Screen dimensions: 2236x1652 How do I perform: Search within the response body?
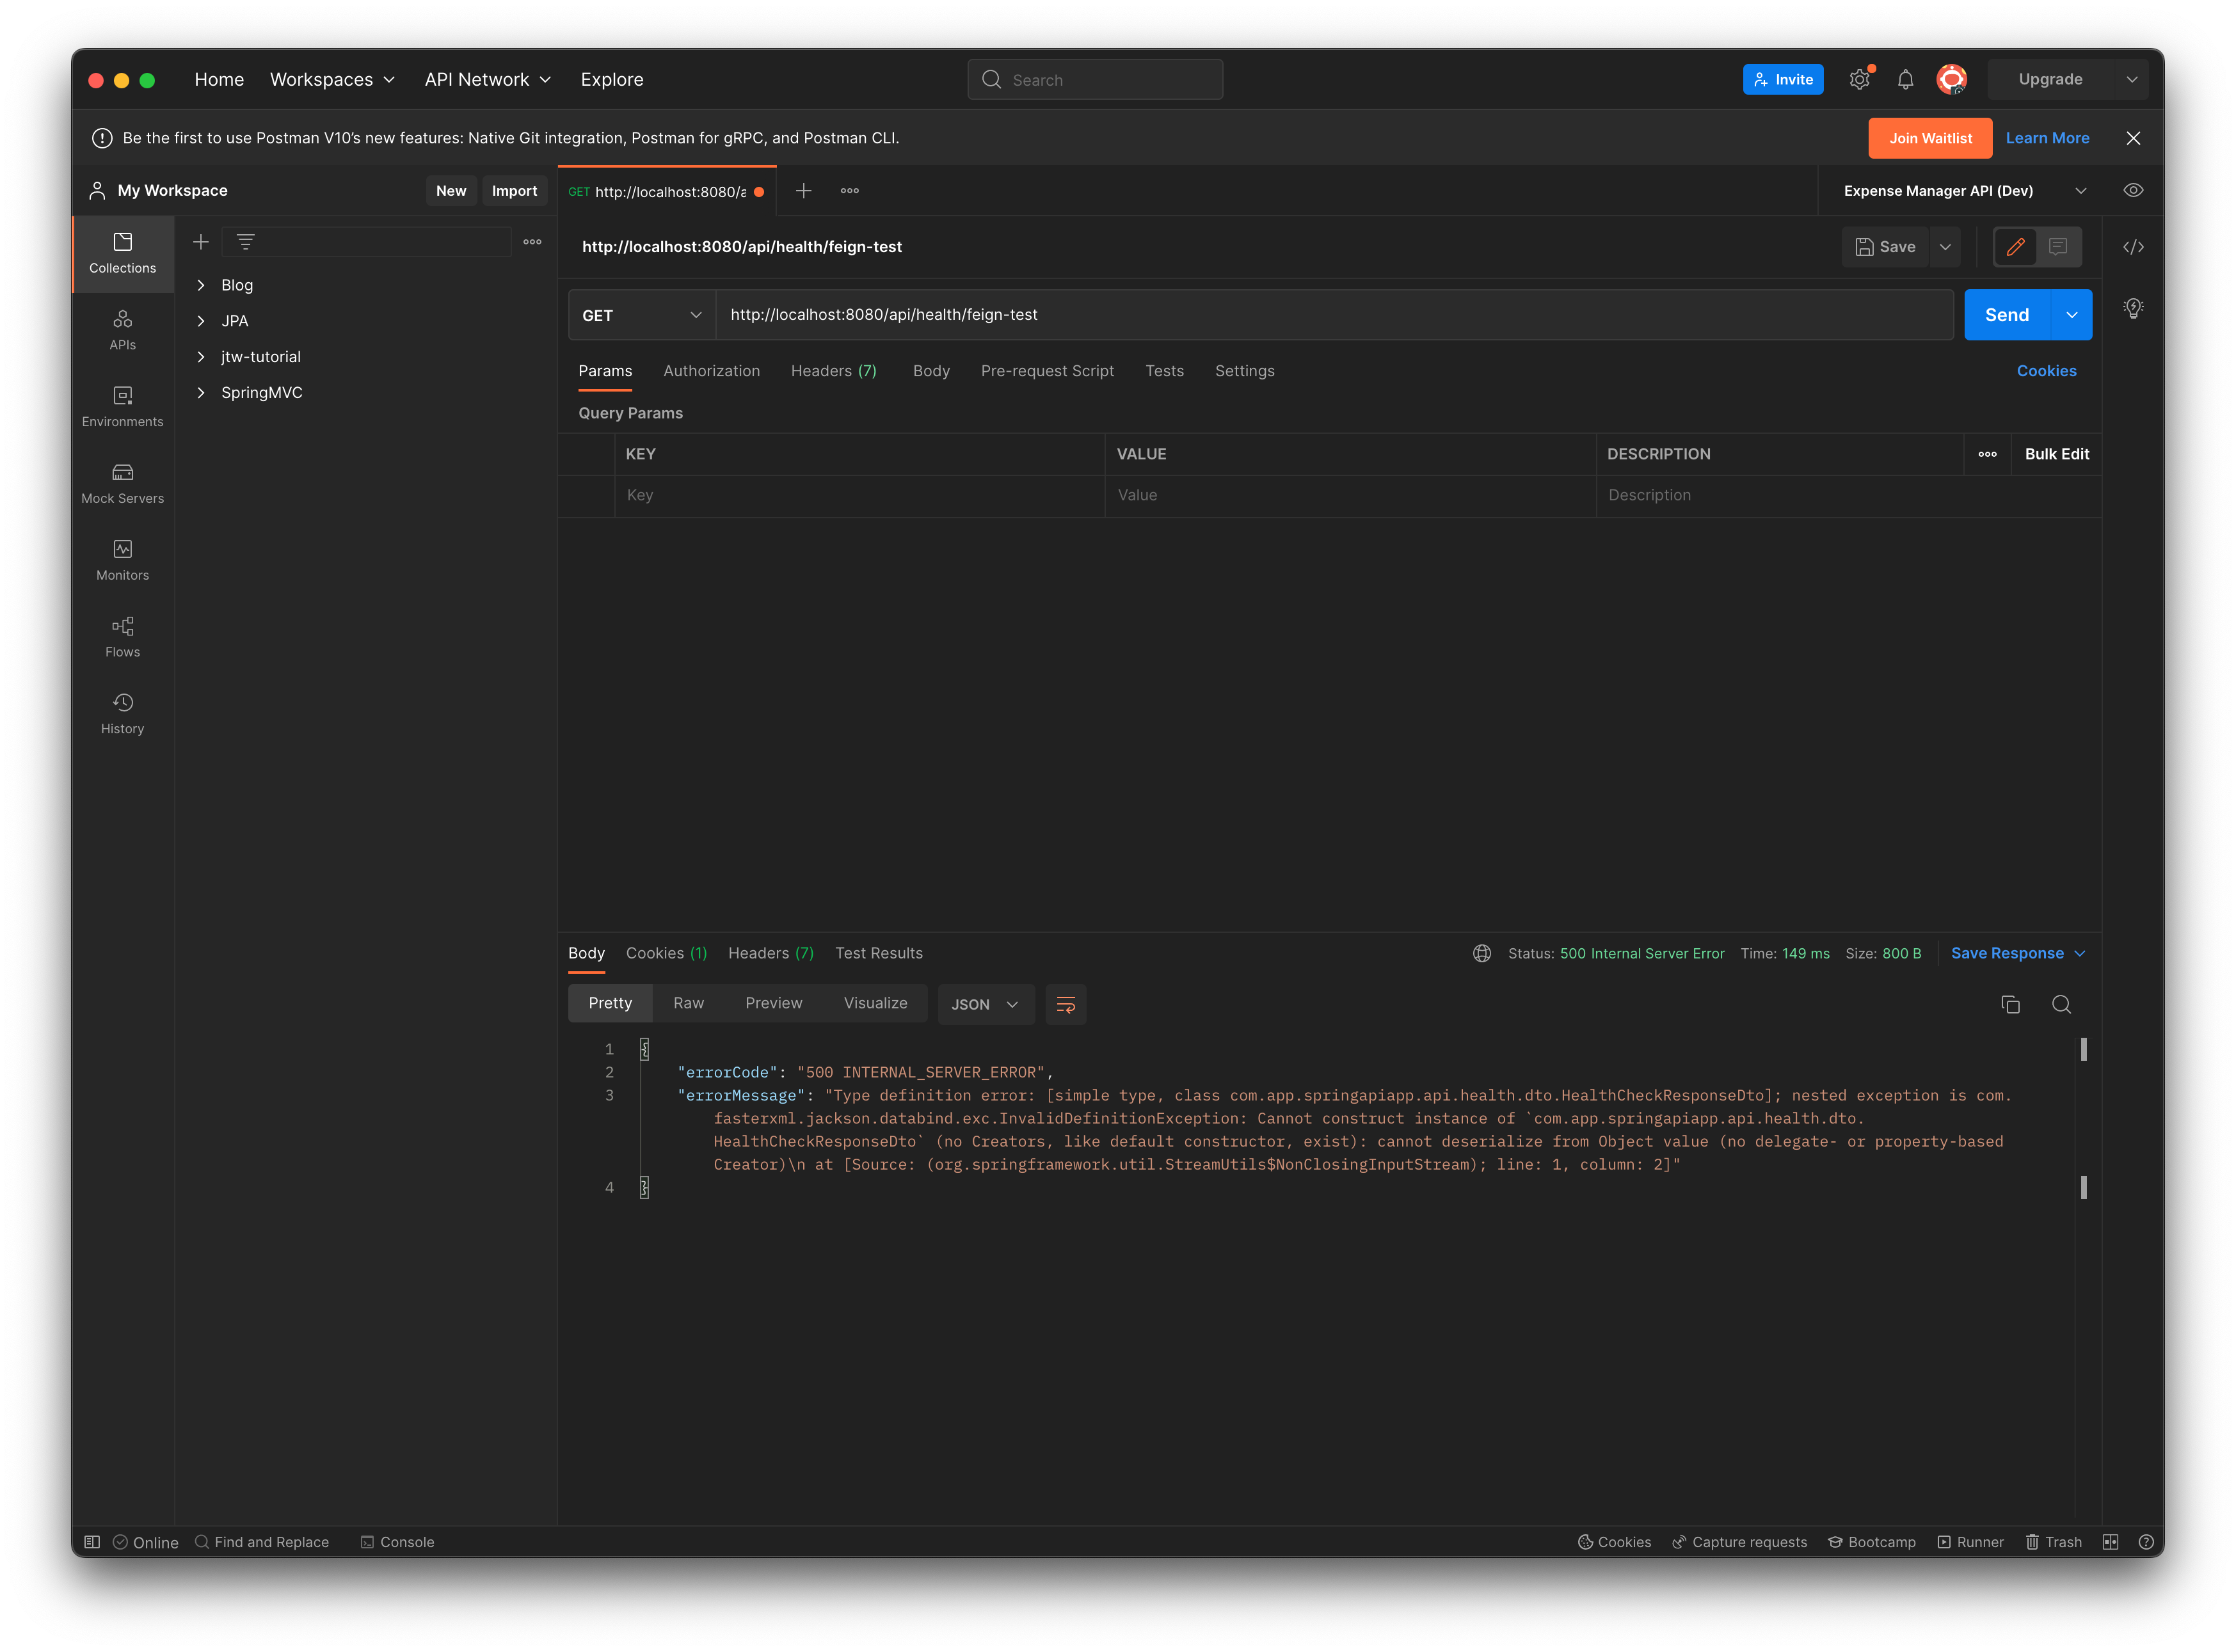(x=2061, y=1005)
